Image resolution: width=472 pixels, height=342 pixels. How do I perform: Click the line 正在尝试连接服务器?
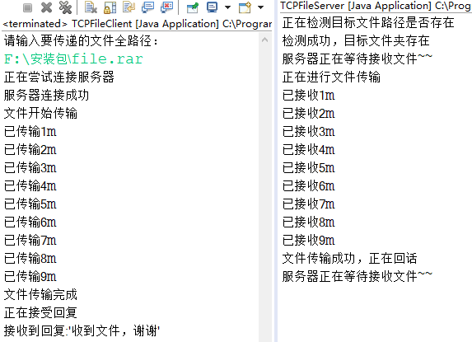coord(59,77)
